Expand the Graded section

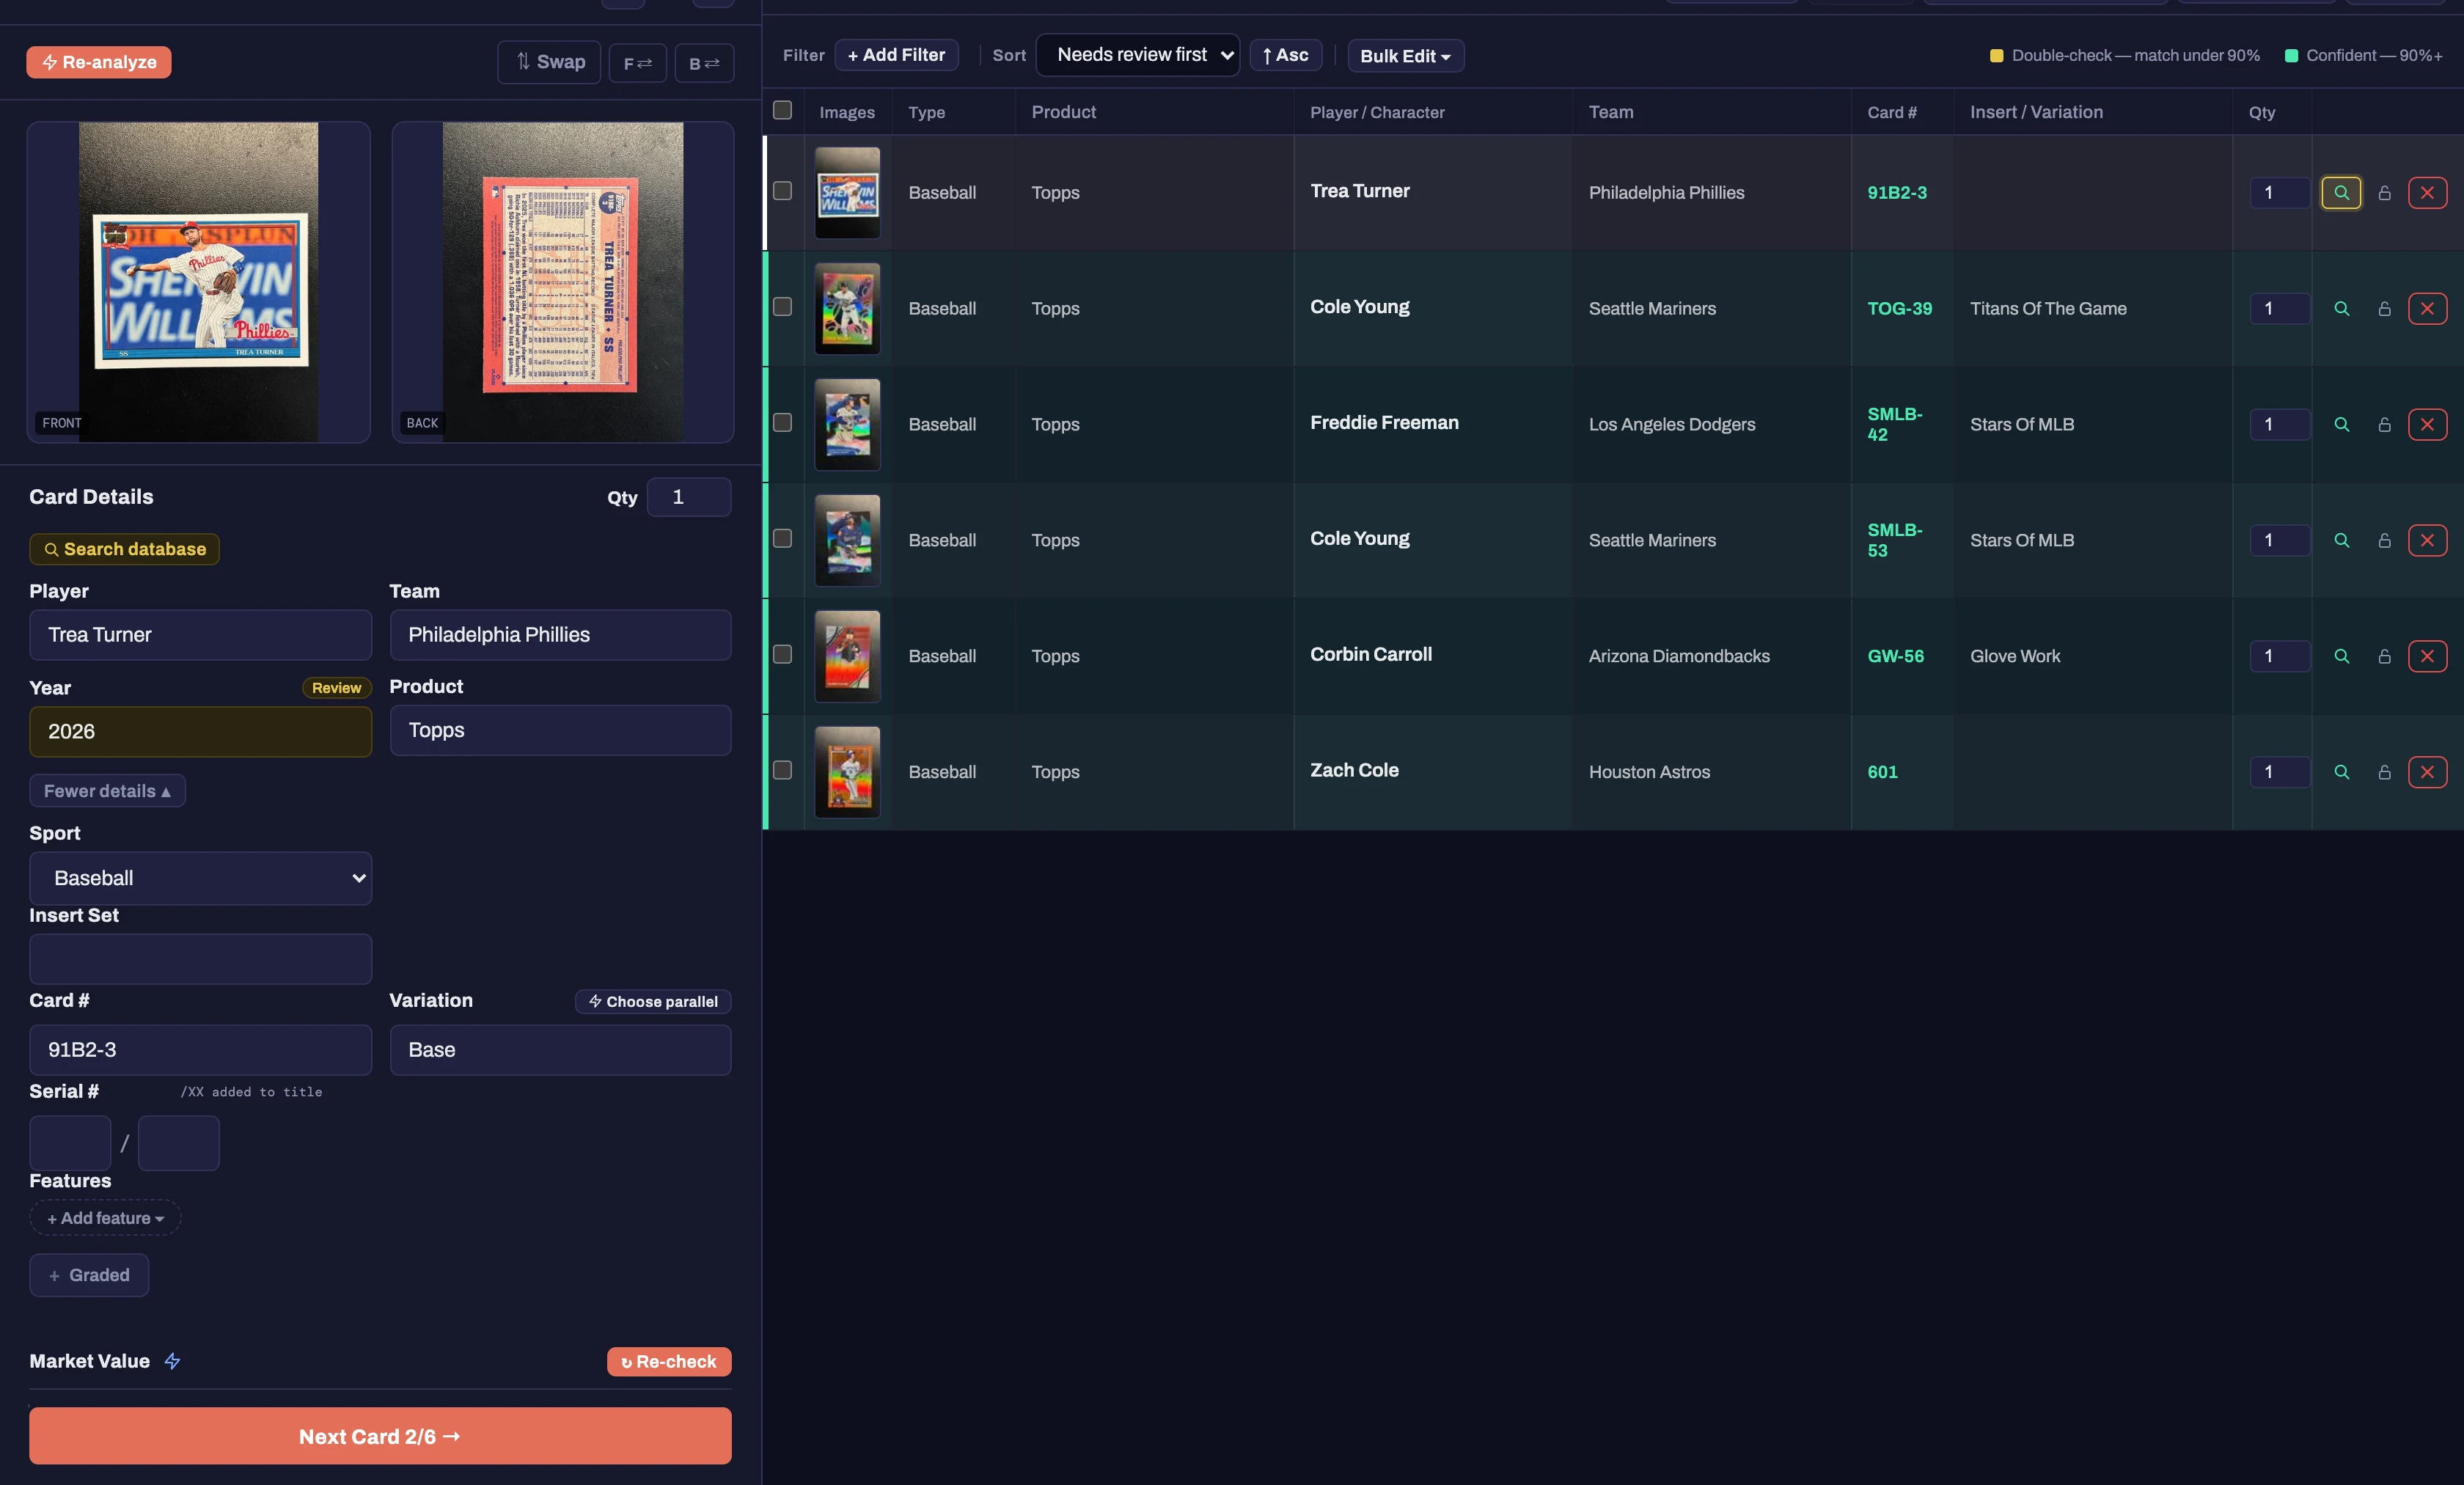89,1275
